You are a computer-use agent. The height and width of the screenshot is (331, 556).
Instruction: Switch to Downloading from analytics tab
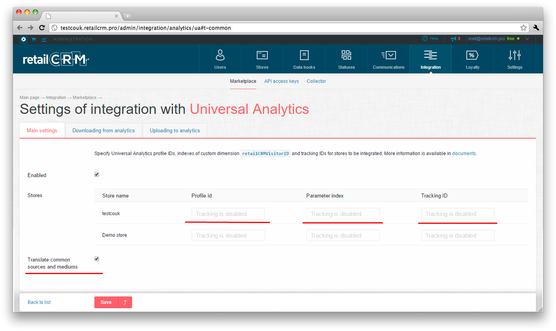(103, 131)
